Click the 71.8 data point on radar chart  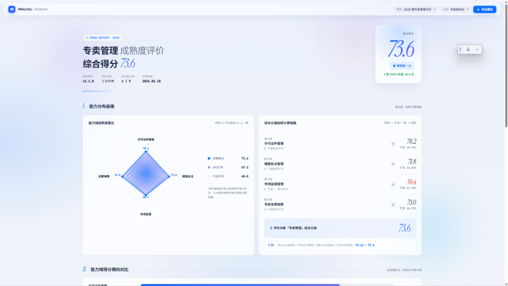169,176
